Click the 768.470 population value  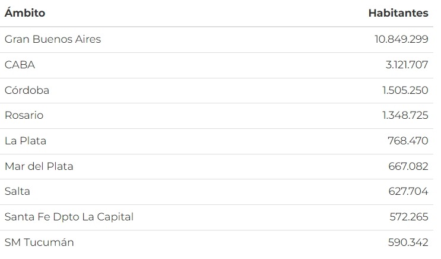408,141
